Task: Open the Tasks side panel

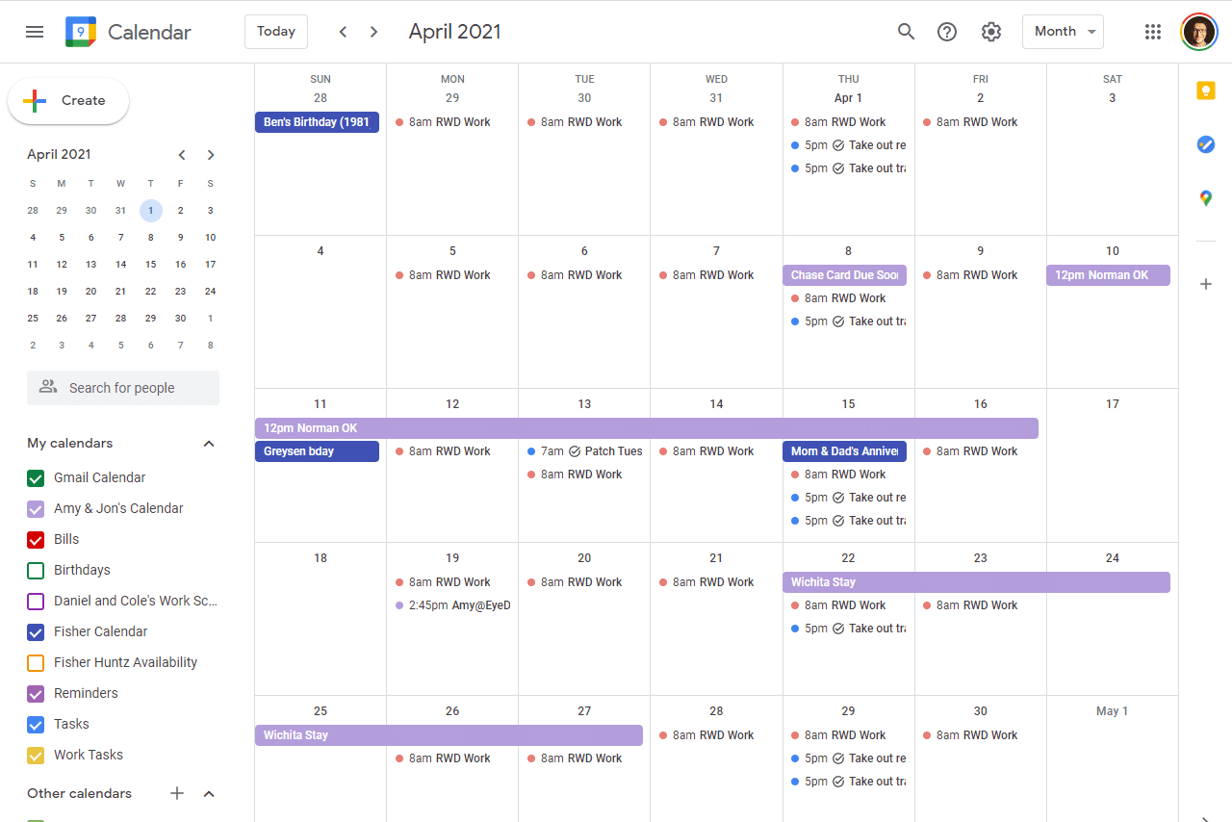Action: point(1205,144)
